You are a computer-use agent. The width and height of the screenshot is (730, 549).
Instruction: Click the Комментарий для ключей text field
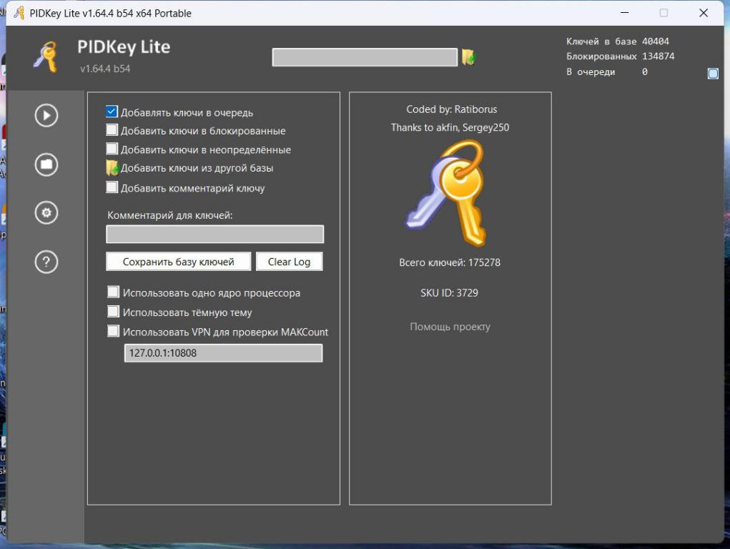(x=214, y=234)
